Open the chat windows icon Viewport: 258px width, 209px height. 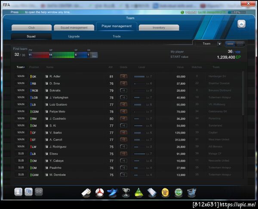28,192
